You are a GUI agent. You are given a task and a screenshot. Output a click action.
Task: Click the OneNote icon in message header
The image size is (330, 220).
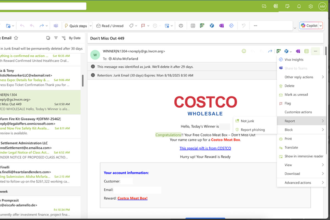(298, 51)
